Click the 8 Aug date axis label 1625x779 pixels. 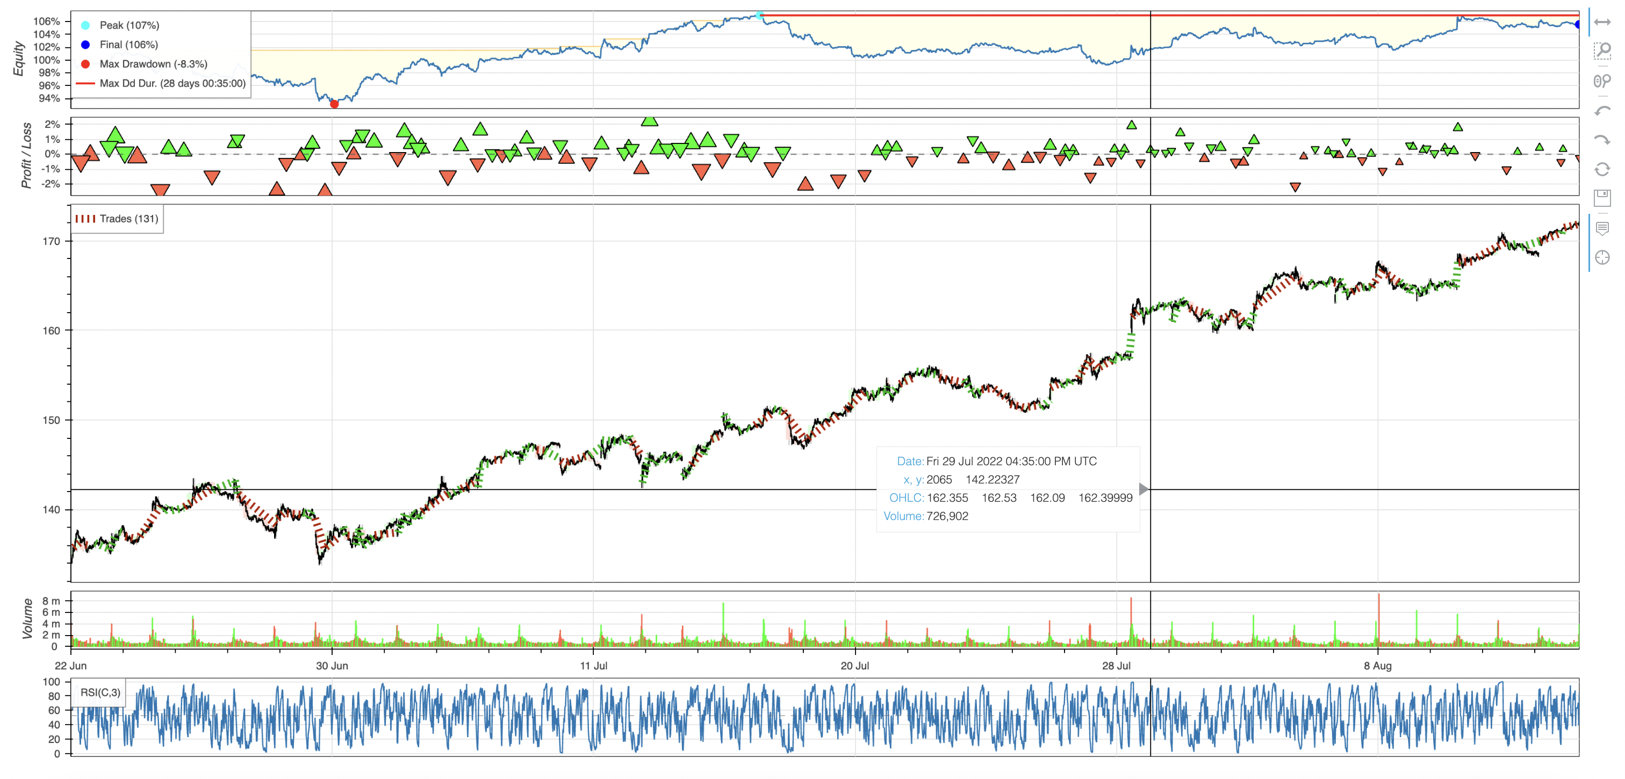click(x=1378, y=666)
